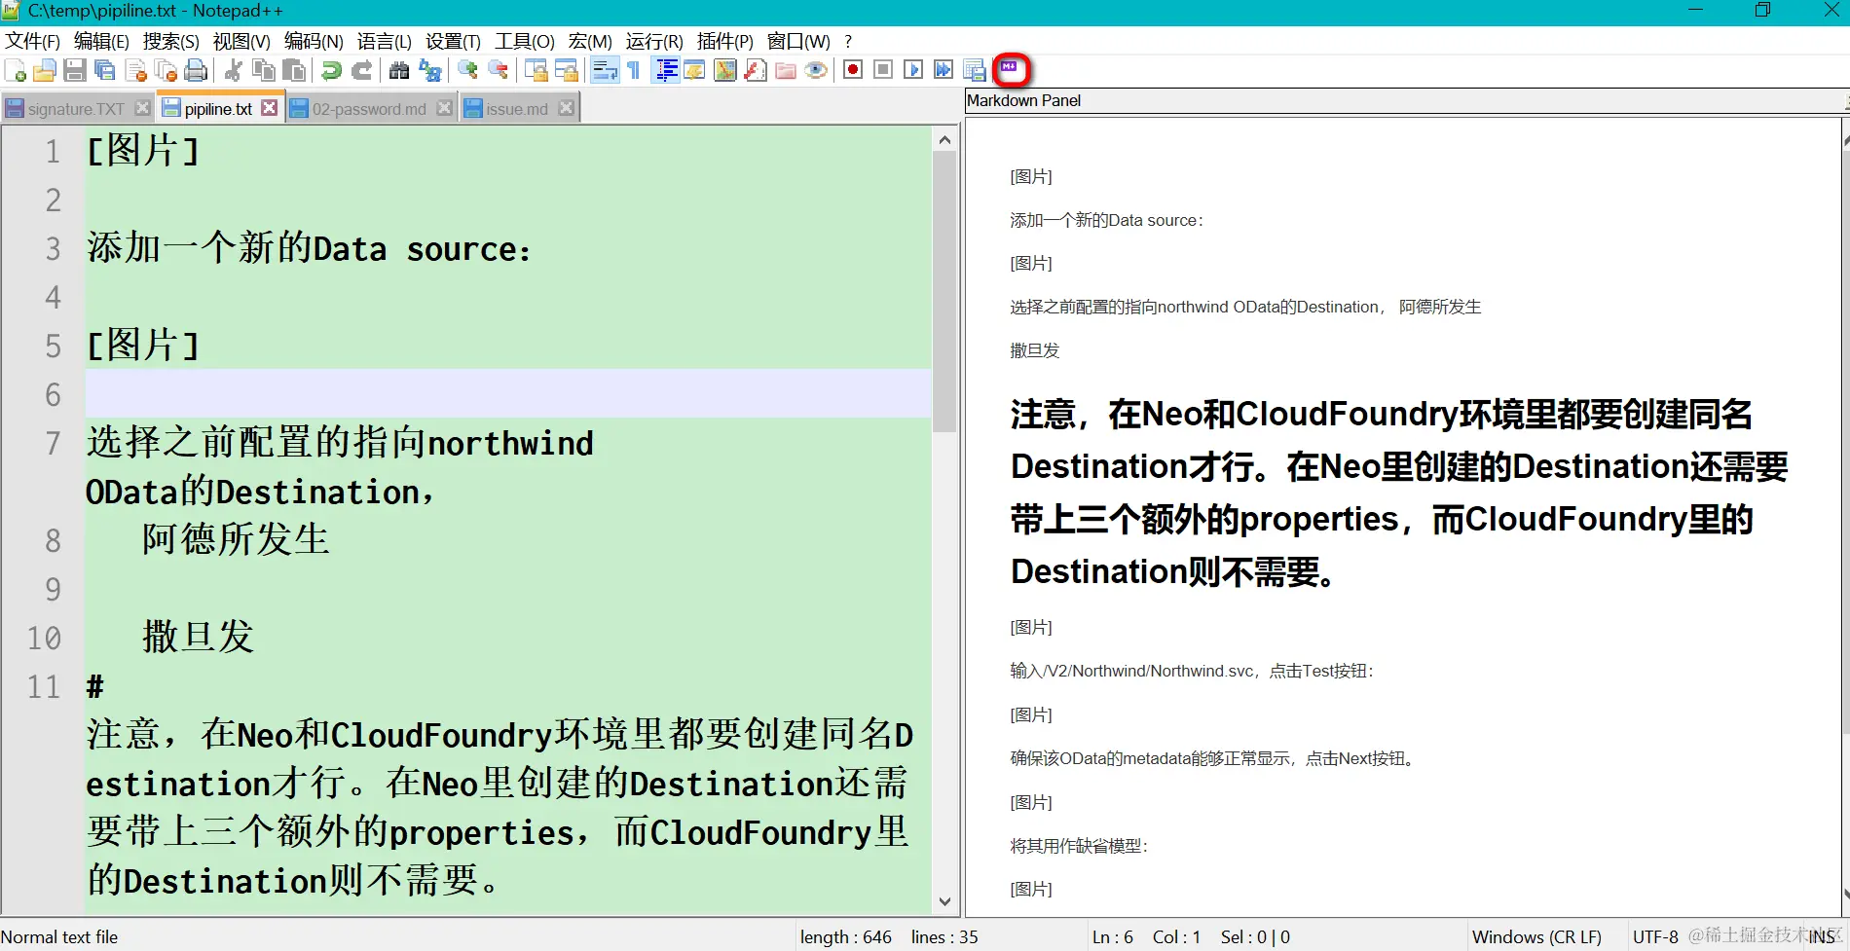Click the Windows (CR LF) status field
The width and height of the screenshot is (1850, 951).
tap(1536, 936)
